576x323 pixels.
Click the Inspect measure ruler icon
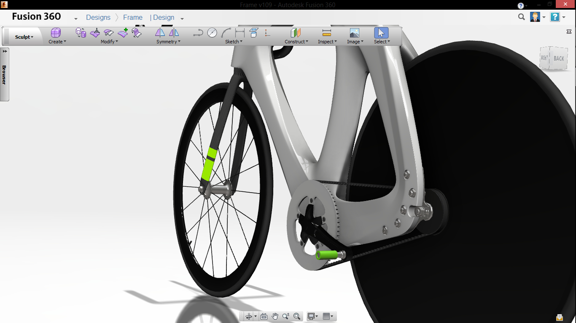coord(326,33)
